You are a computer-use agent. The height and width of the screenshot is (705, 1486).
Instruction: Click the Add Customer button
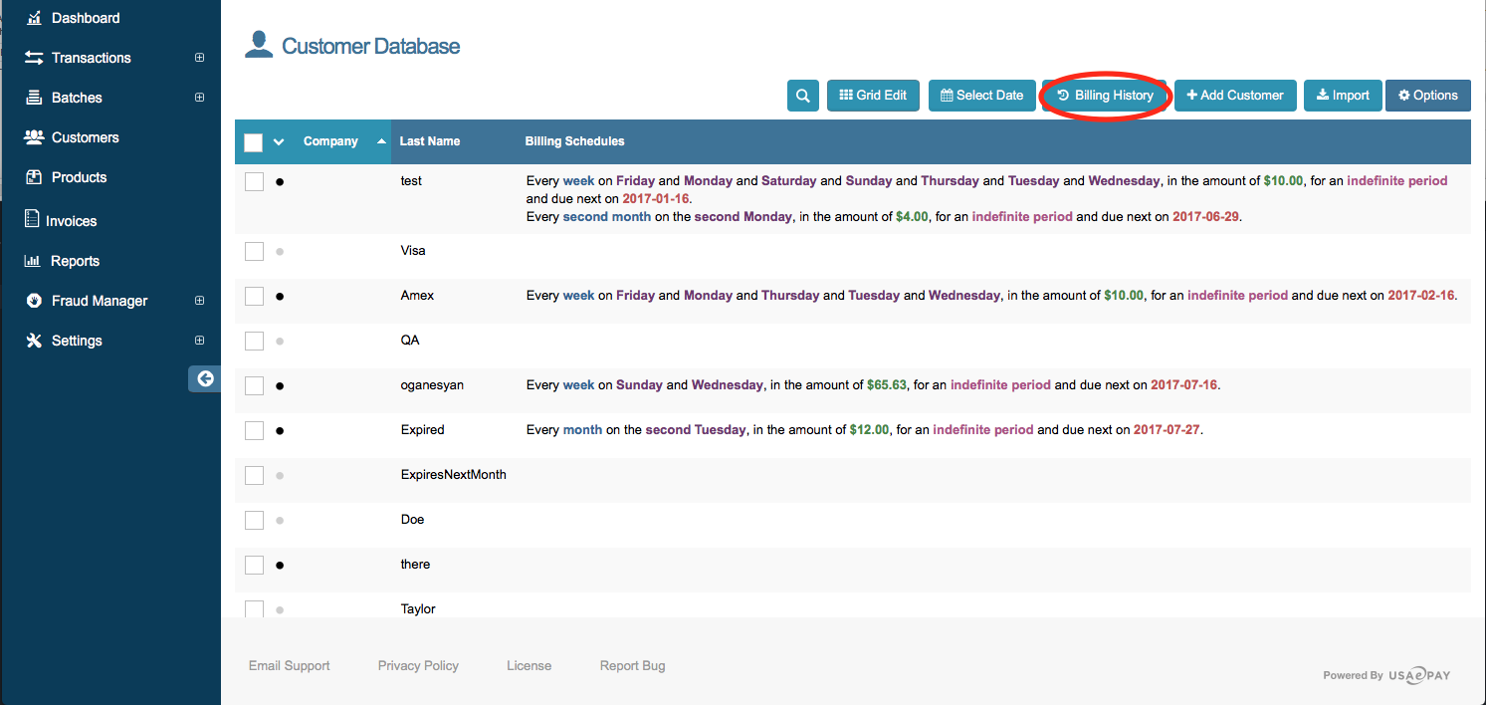point(1235,96)
